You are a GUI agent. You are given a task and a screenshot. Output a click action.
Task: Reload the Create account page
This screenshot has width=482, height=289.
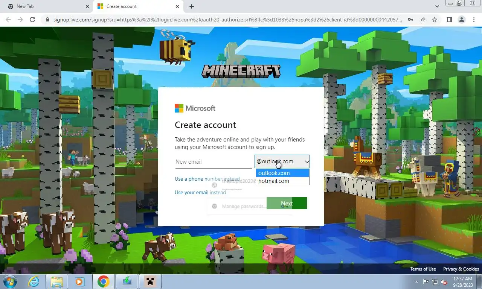(32, 20)
